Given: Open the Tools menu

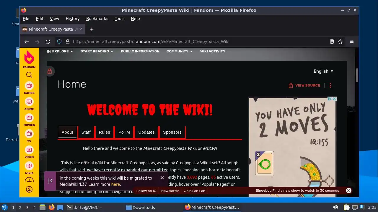Looking at the screenshot, I should tap(120, 19).
